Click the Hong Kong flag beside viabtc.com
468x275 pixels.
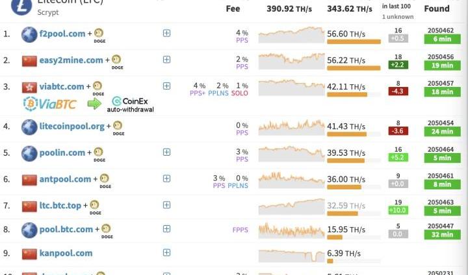pos(29,87)
